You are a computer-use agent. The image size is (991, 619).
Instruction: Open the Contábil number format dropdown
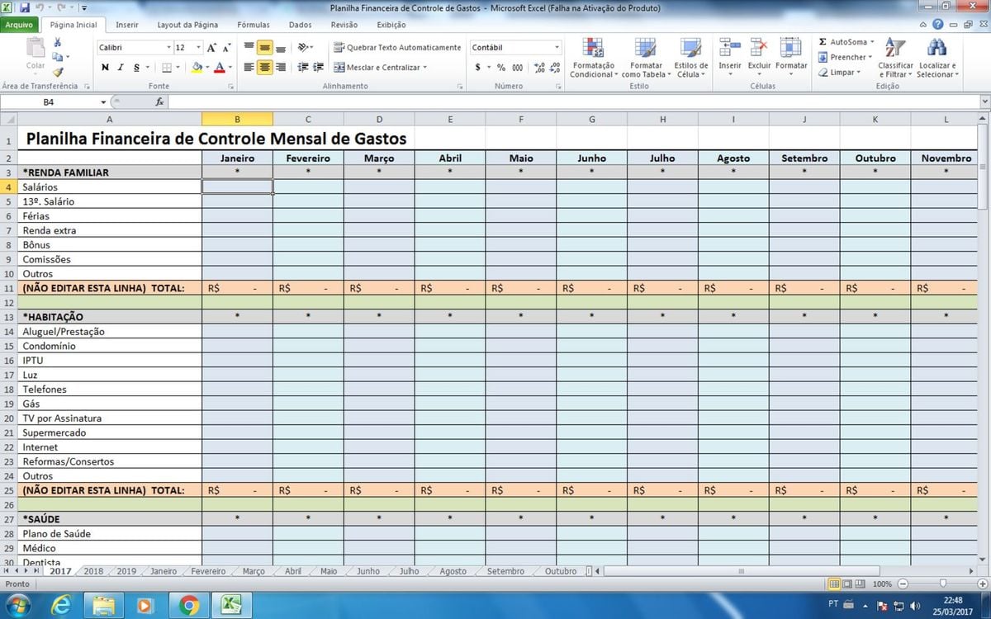coord(557,48)
